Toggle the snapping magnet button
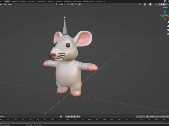Viewport: 169px width, 126px height. [72, 5]
